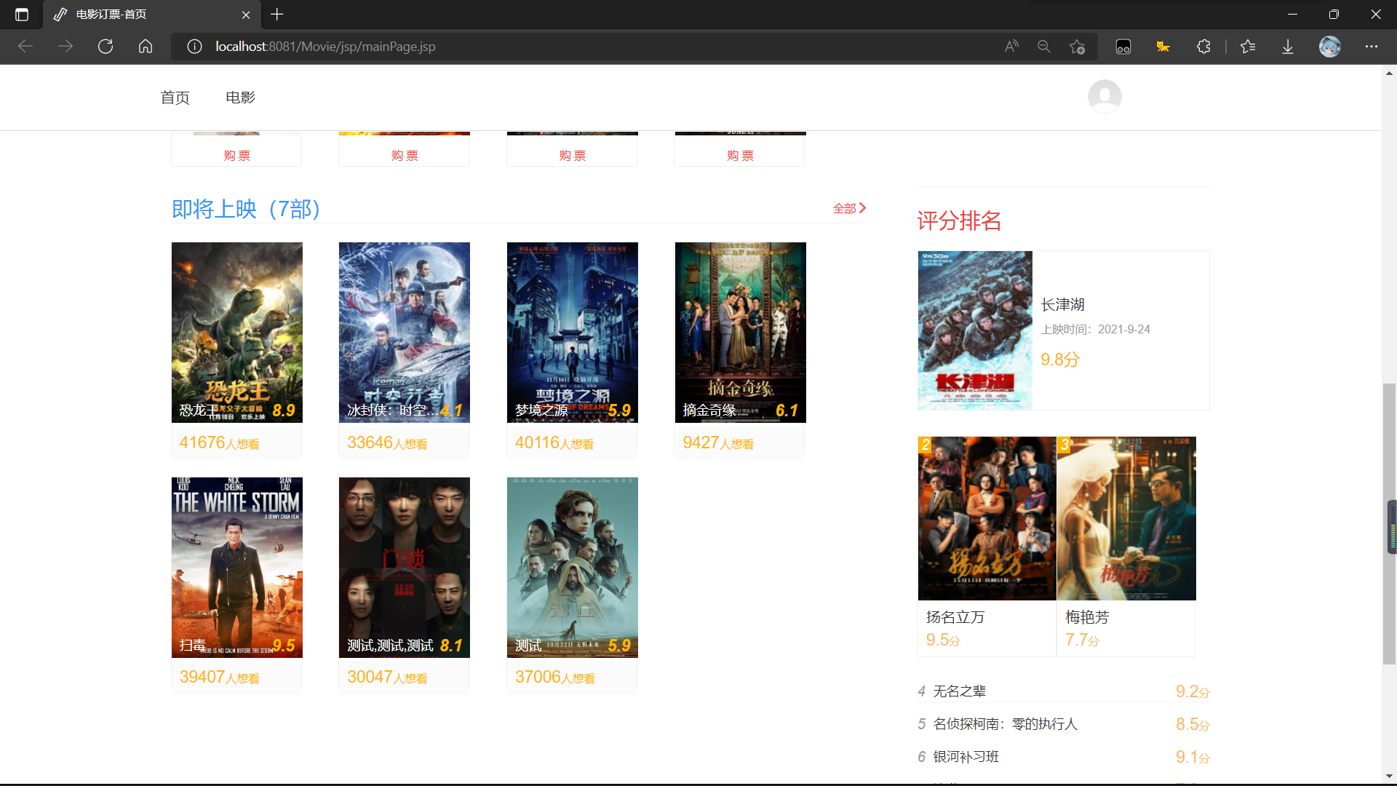Expand the 全部 upcoming movies link
Screen dimensions: 1397x786
pyautogui.click(x=850, y=208)
